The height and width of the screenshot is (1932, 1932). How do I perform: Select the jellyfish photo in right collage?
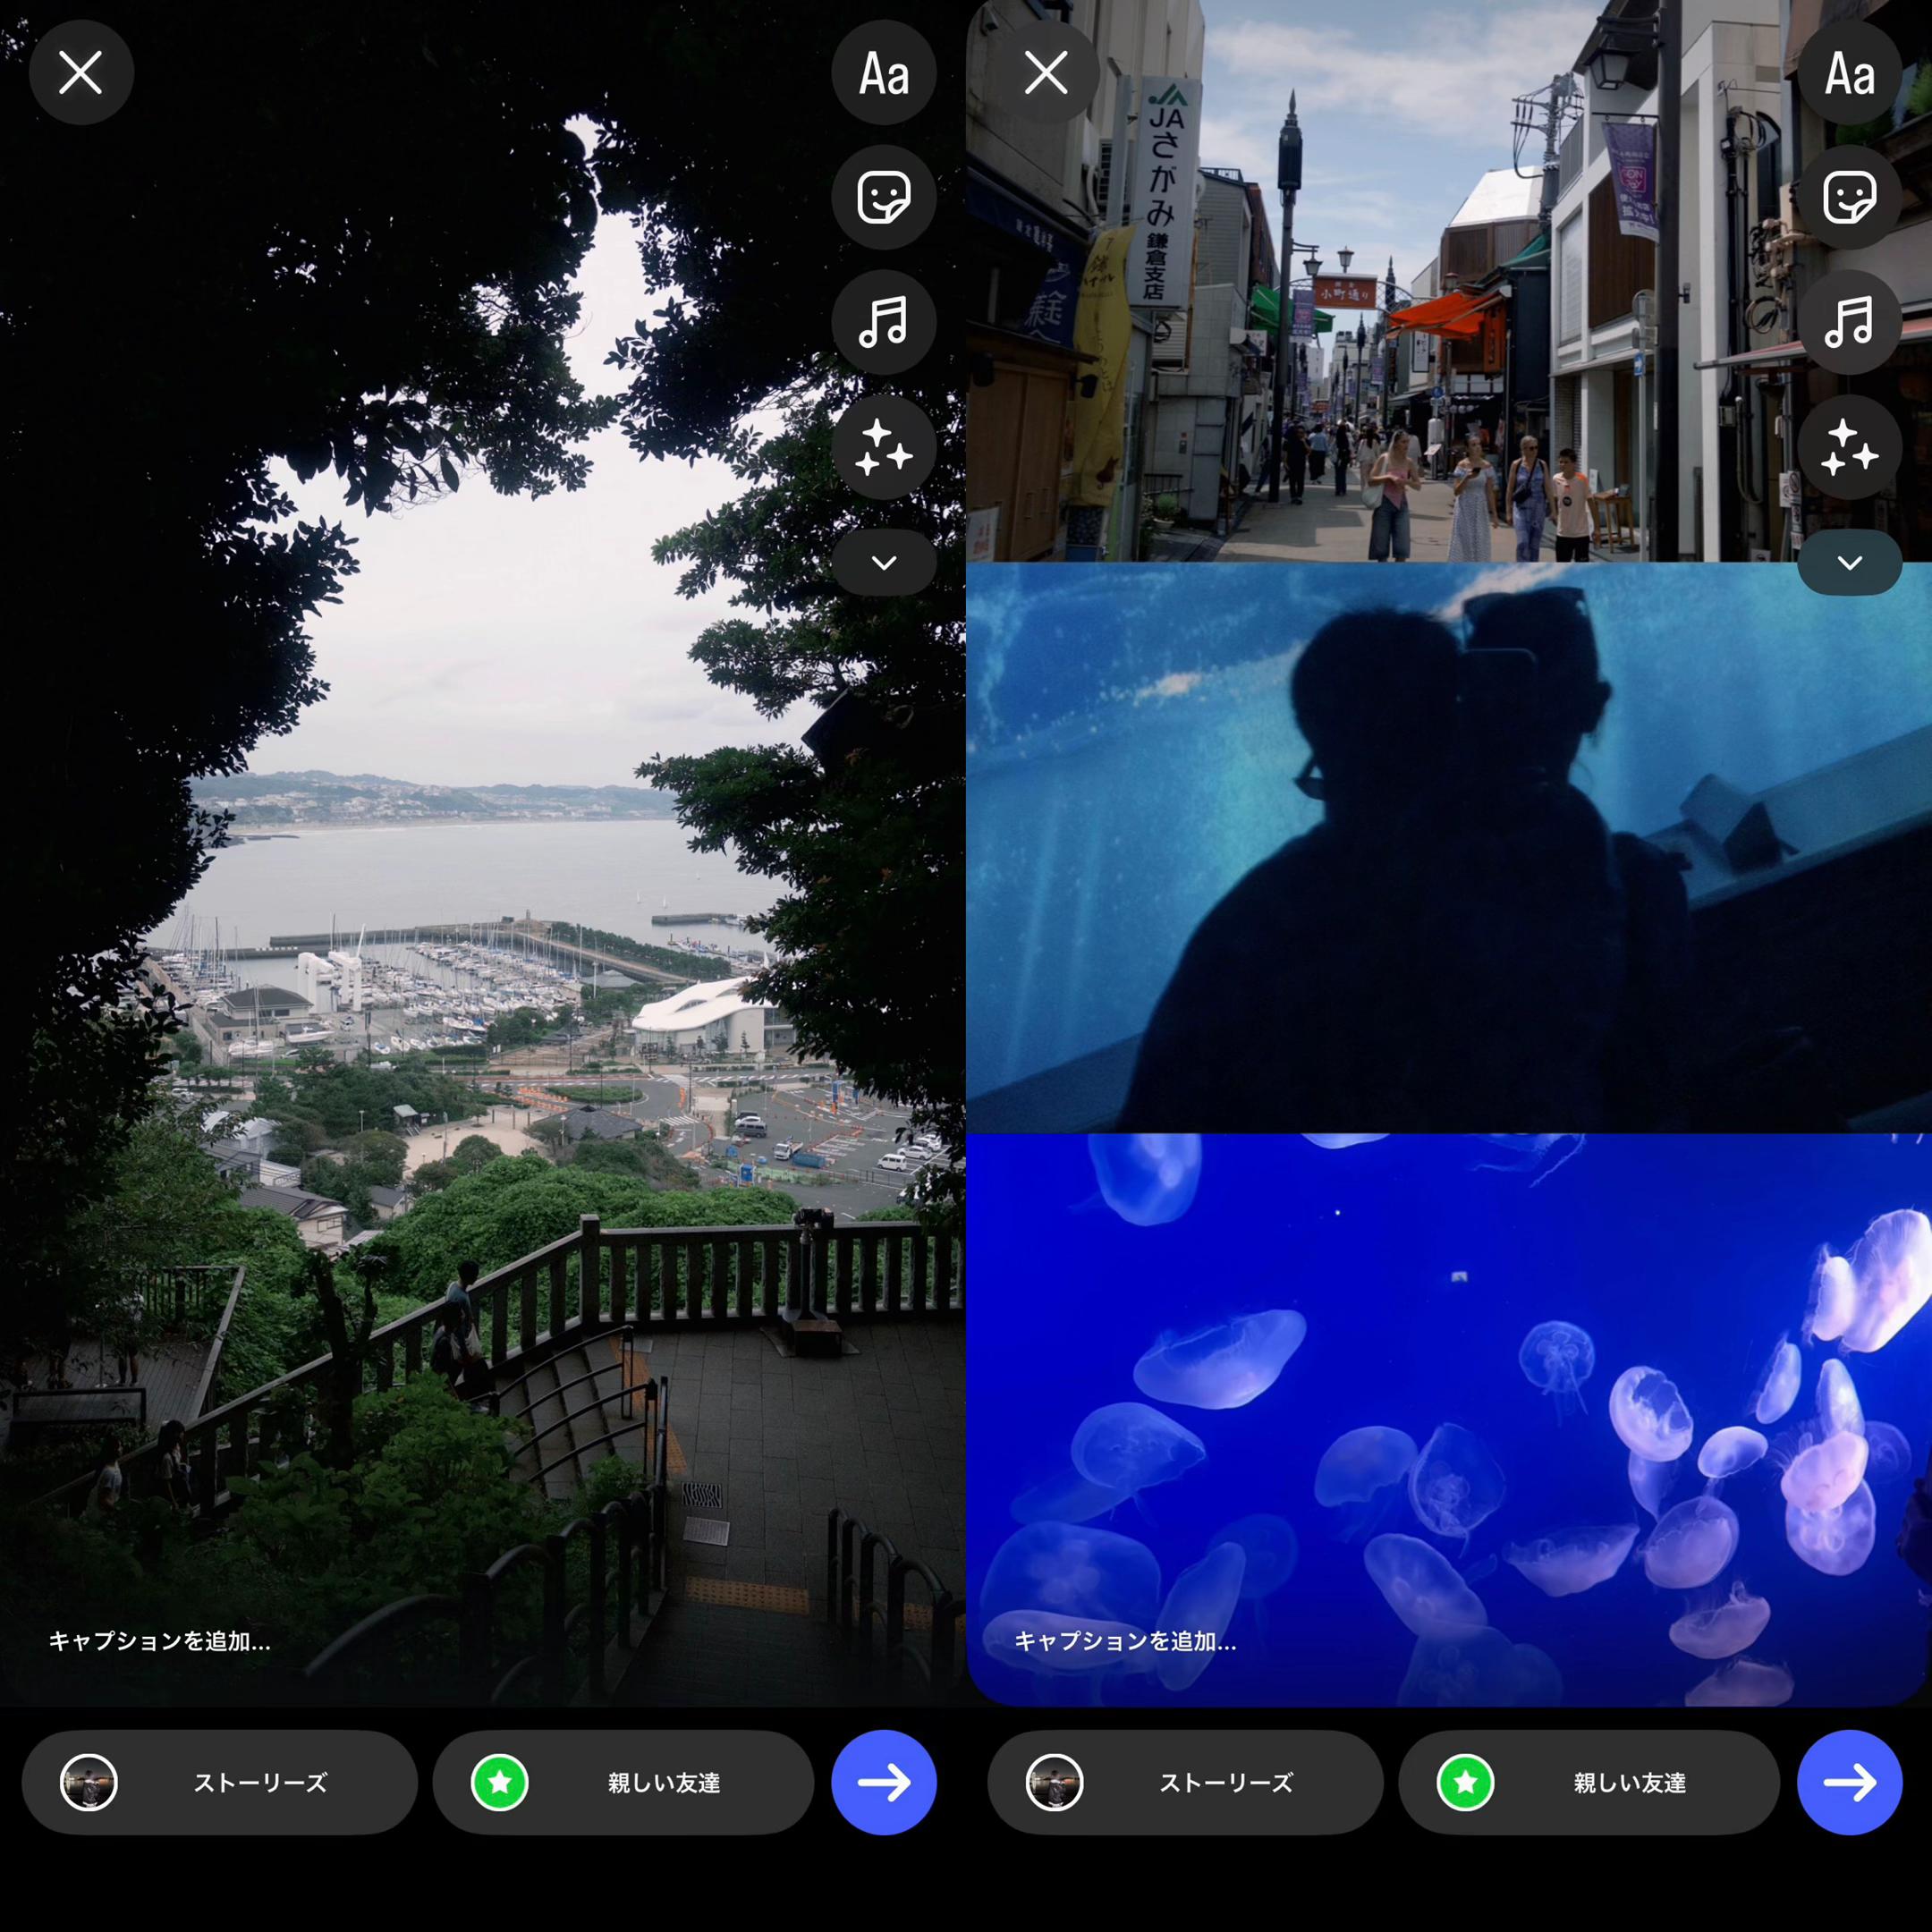click(x=1449, y=1420)
